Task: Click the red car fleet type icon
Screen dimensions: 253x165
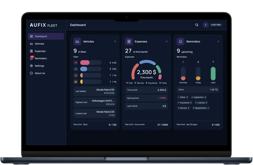Action: pyautogui.click(x=76, y=63)
